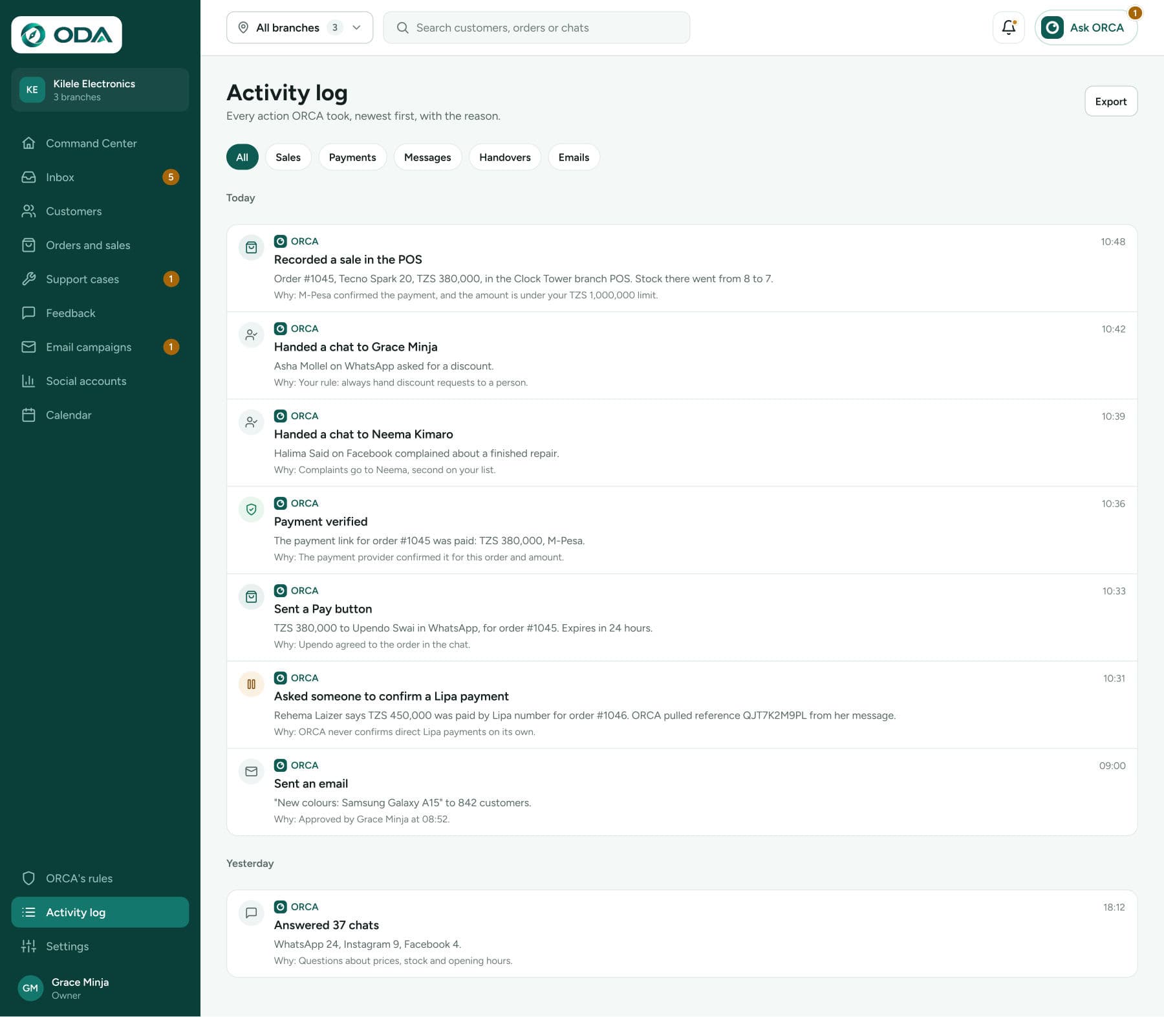Filter log by Sales
The height and width of the screenshot is (1017, 1164).
288,157
